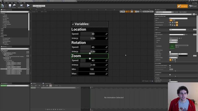Select the Location Speed spin box showing 30
Screen dimensions: 198x111
tap(94, 34)
